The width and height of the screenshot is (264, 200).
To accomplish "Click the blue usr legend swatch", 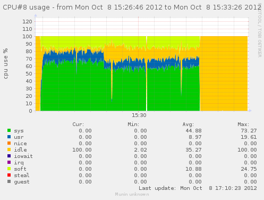I will click(9, 137).
